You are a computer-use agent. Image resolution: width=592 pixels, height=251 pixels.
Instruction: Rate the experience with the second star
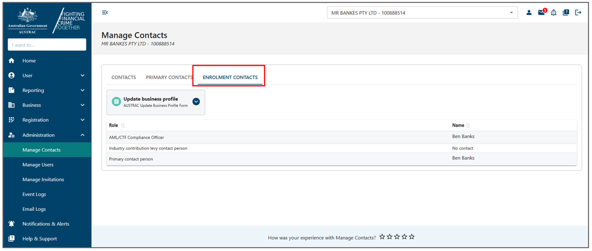click(x=390, y=237)
